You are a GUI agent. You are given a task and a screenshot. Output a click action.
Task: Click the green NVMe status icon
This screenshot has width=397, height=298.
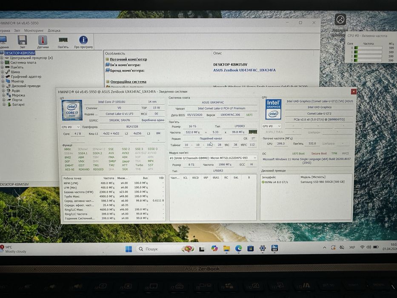tap(263, 182)
